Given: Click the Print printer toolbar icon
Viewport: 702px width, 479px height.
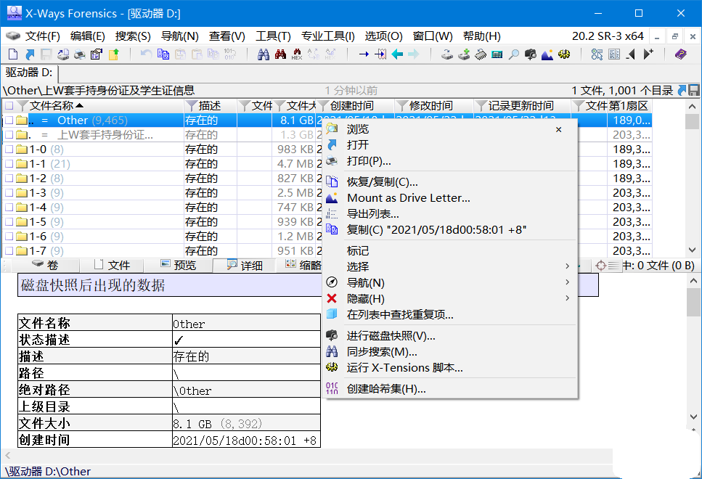Looking at the screenshot, I should click(x=80, y=54).
